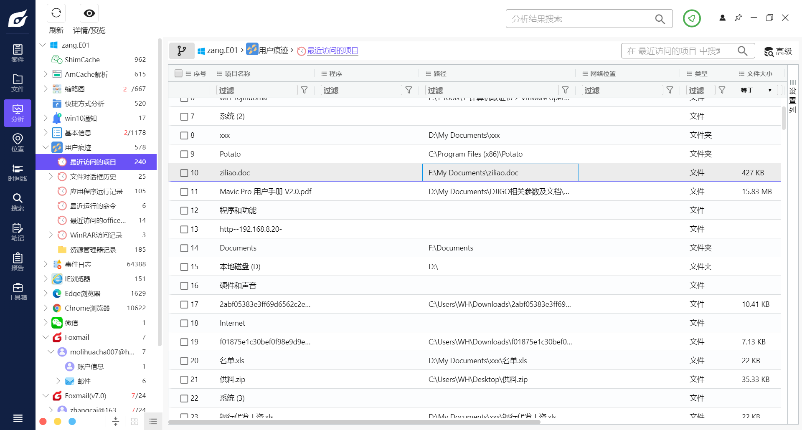Open the 详情/预览 eye icon
Screen dimensions: 802x430
click(x=89, y=13)
